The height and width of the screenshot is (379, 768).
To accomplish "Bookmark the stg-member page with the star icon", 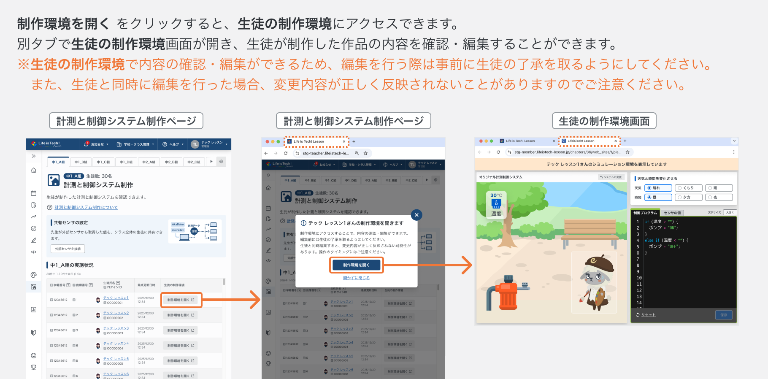I will coord(627,152).
